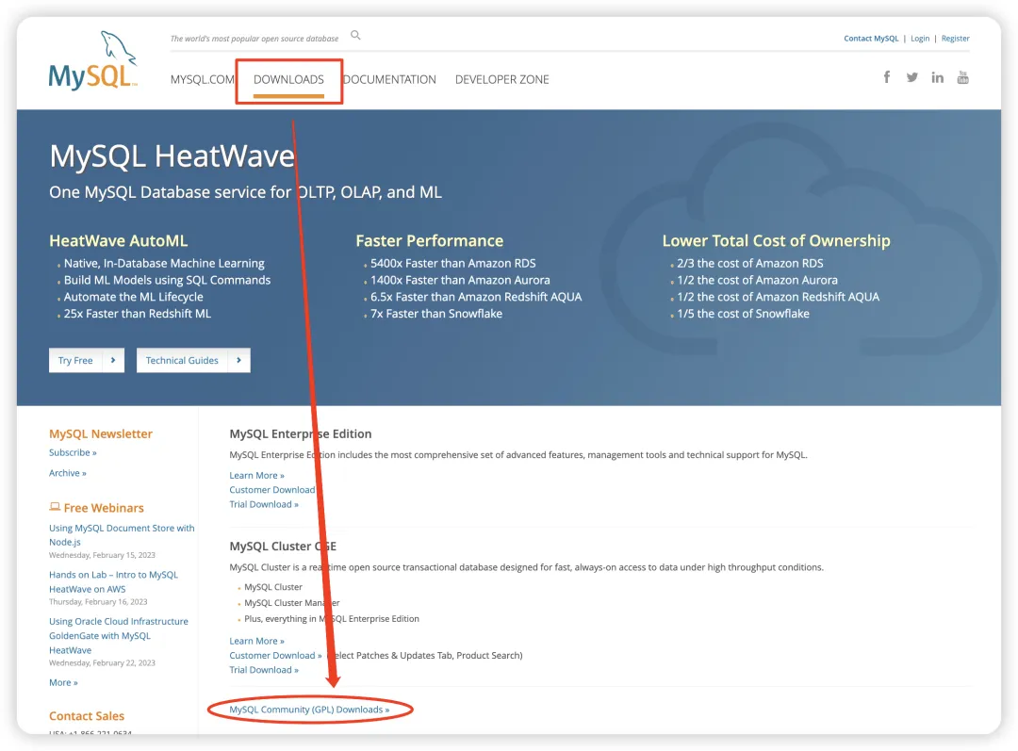Click Trial Download under MySQL Enterprise Edition
Image resolution: width=1018 pixels, height=751 pixels.
(264, 504)
